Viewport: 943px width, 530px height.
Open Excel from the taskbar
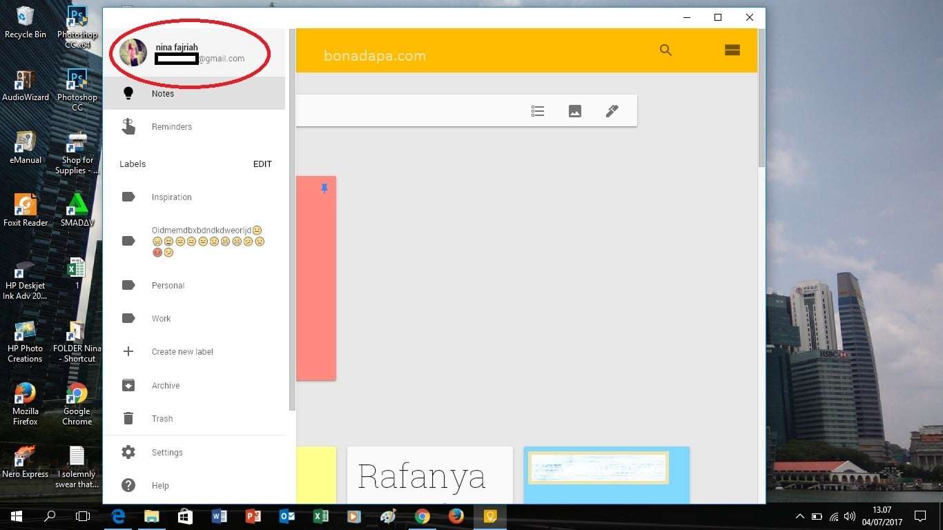pos(321,516)
